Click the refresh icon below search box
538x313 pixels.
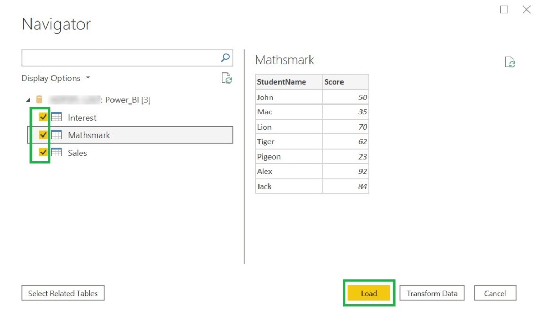tap(226, 78)
